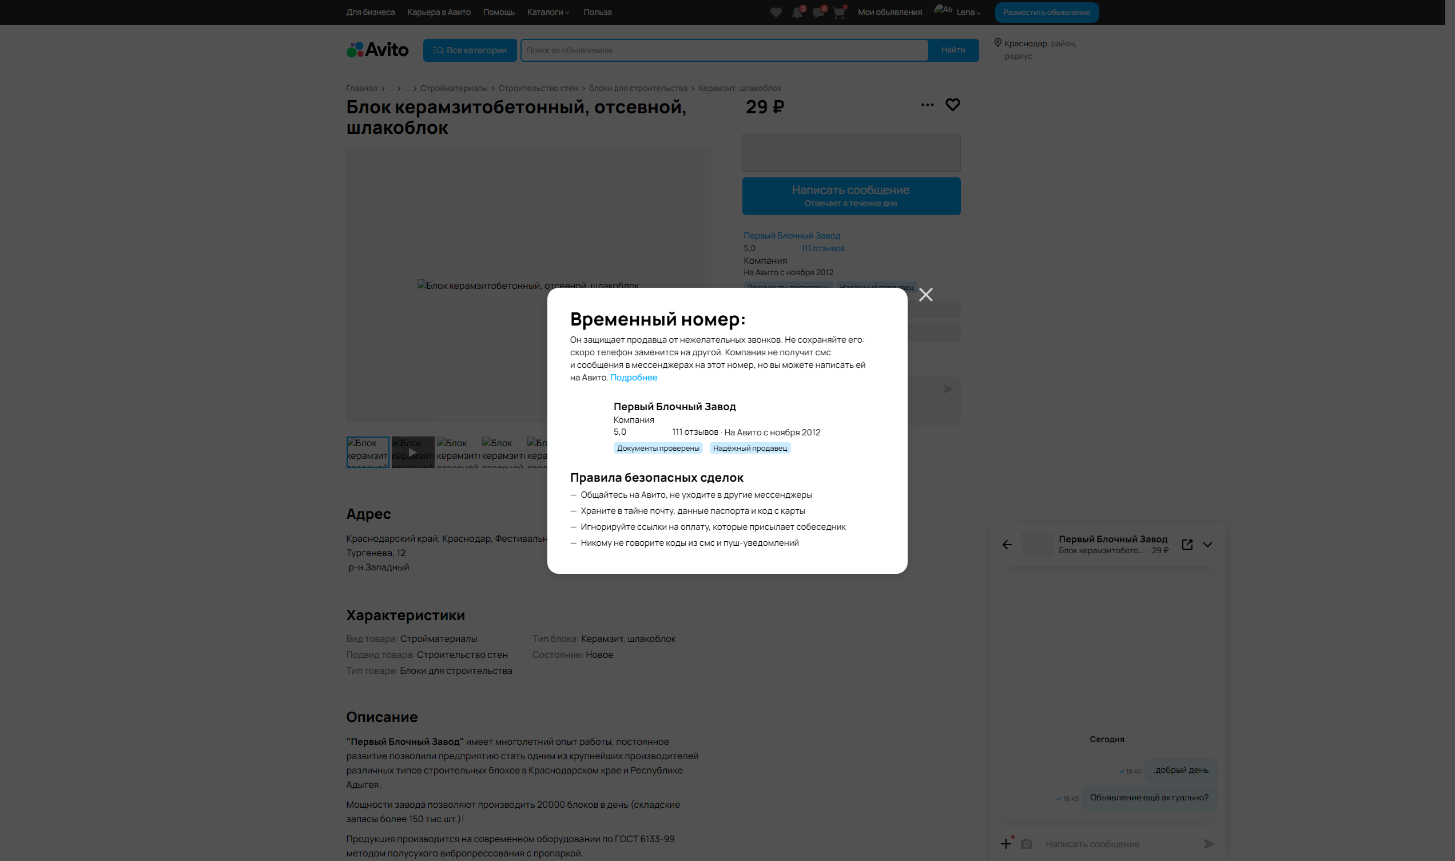Viewport: 1455px width, 861px height.
Task: Add this listing to favorites
Action: pyautogui.click(x=952, y=105)
